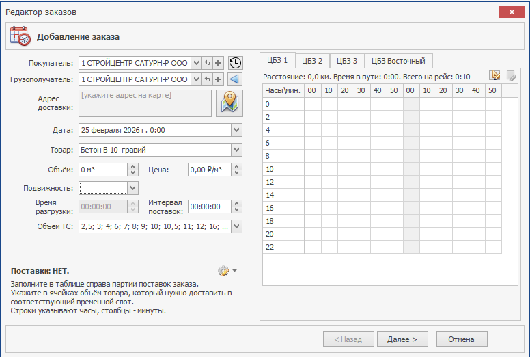
Task: Click the Отмена button
Action: (x=460, y=339)
